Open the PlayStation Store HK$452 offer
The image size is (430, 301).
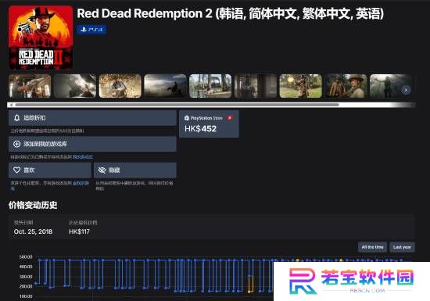tap(209, 124)
